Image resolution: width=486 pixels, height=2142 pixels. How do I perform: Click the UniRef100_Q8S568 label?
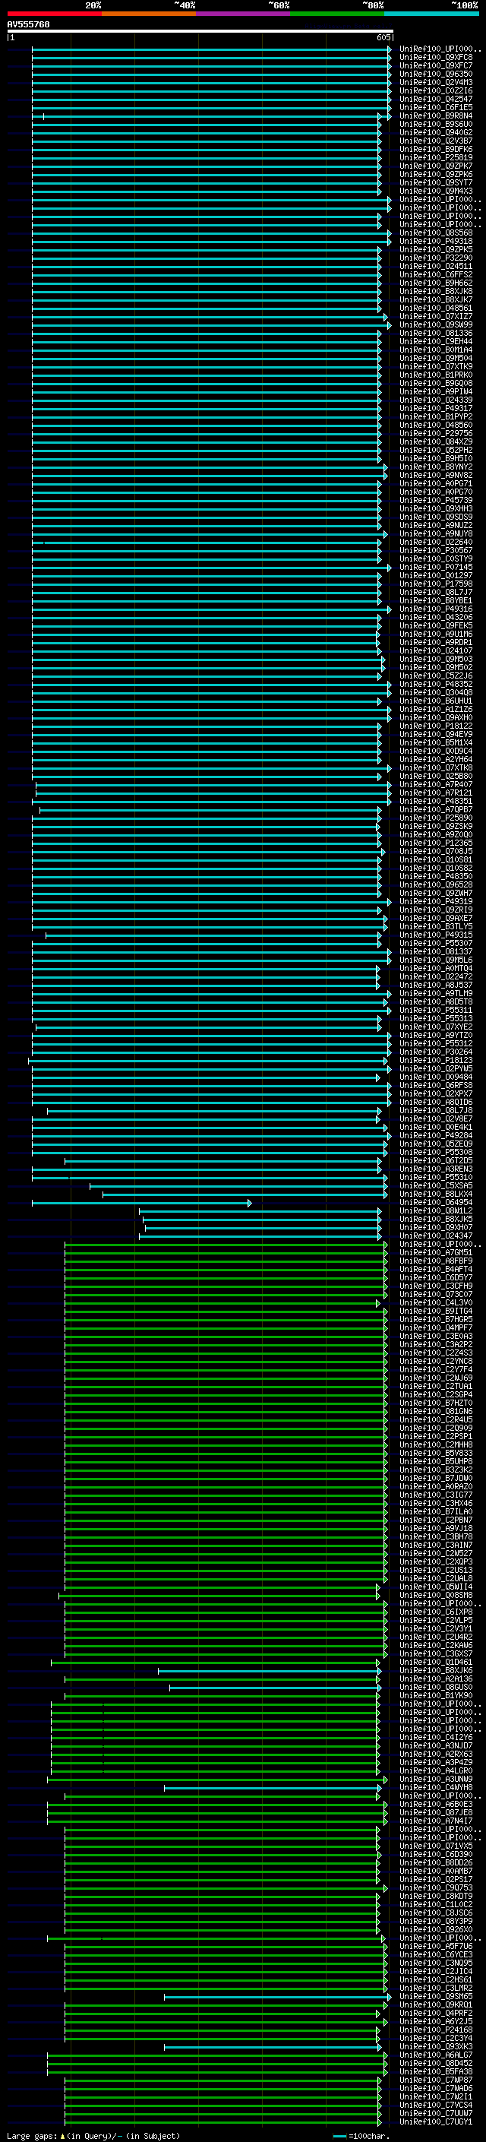pos(436,233)
